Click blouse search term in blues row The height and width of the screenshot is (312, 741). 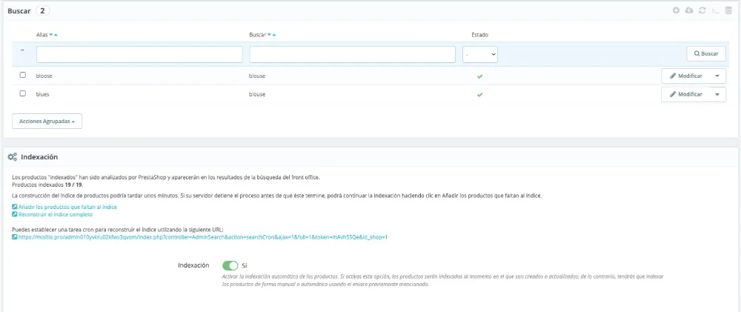257,94
